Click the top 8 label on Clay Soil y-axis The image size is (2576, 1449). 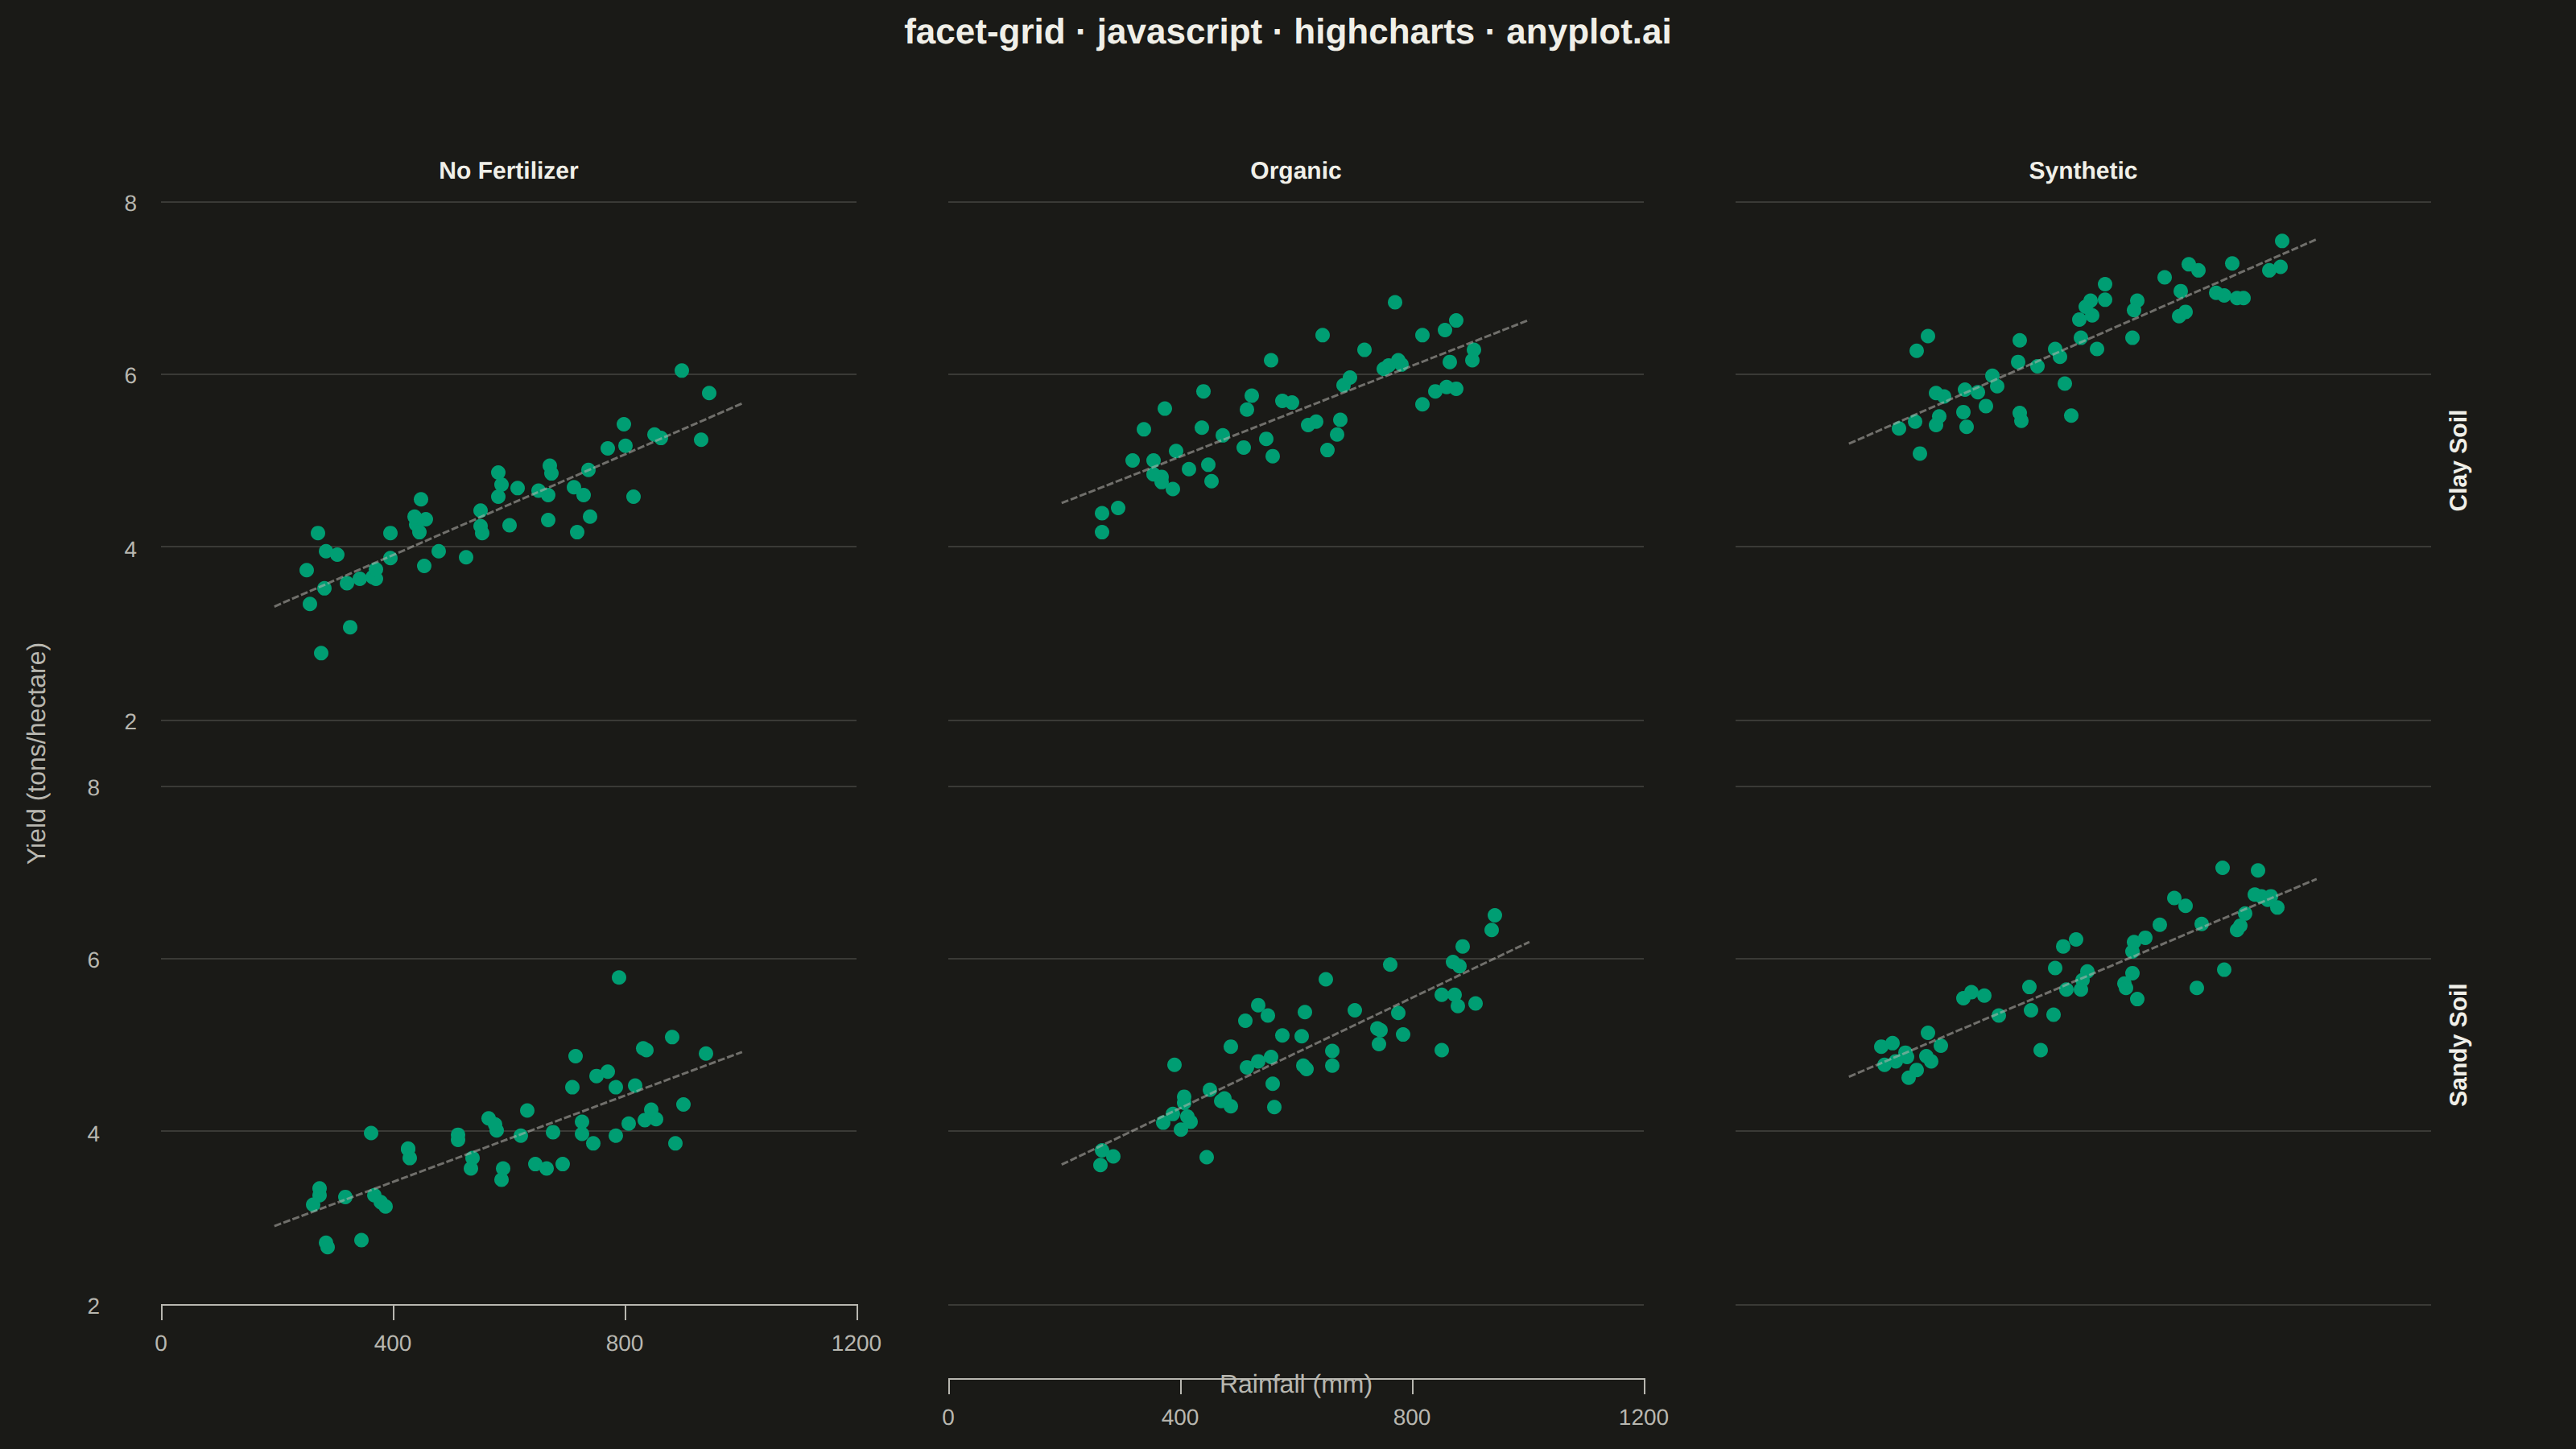pos(130,204)
